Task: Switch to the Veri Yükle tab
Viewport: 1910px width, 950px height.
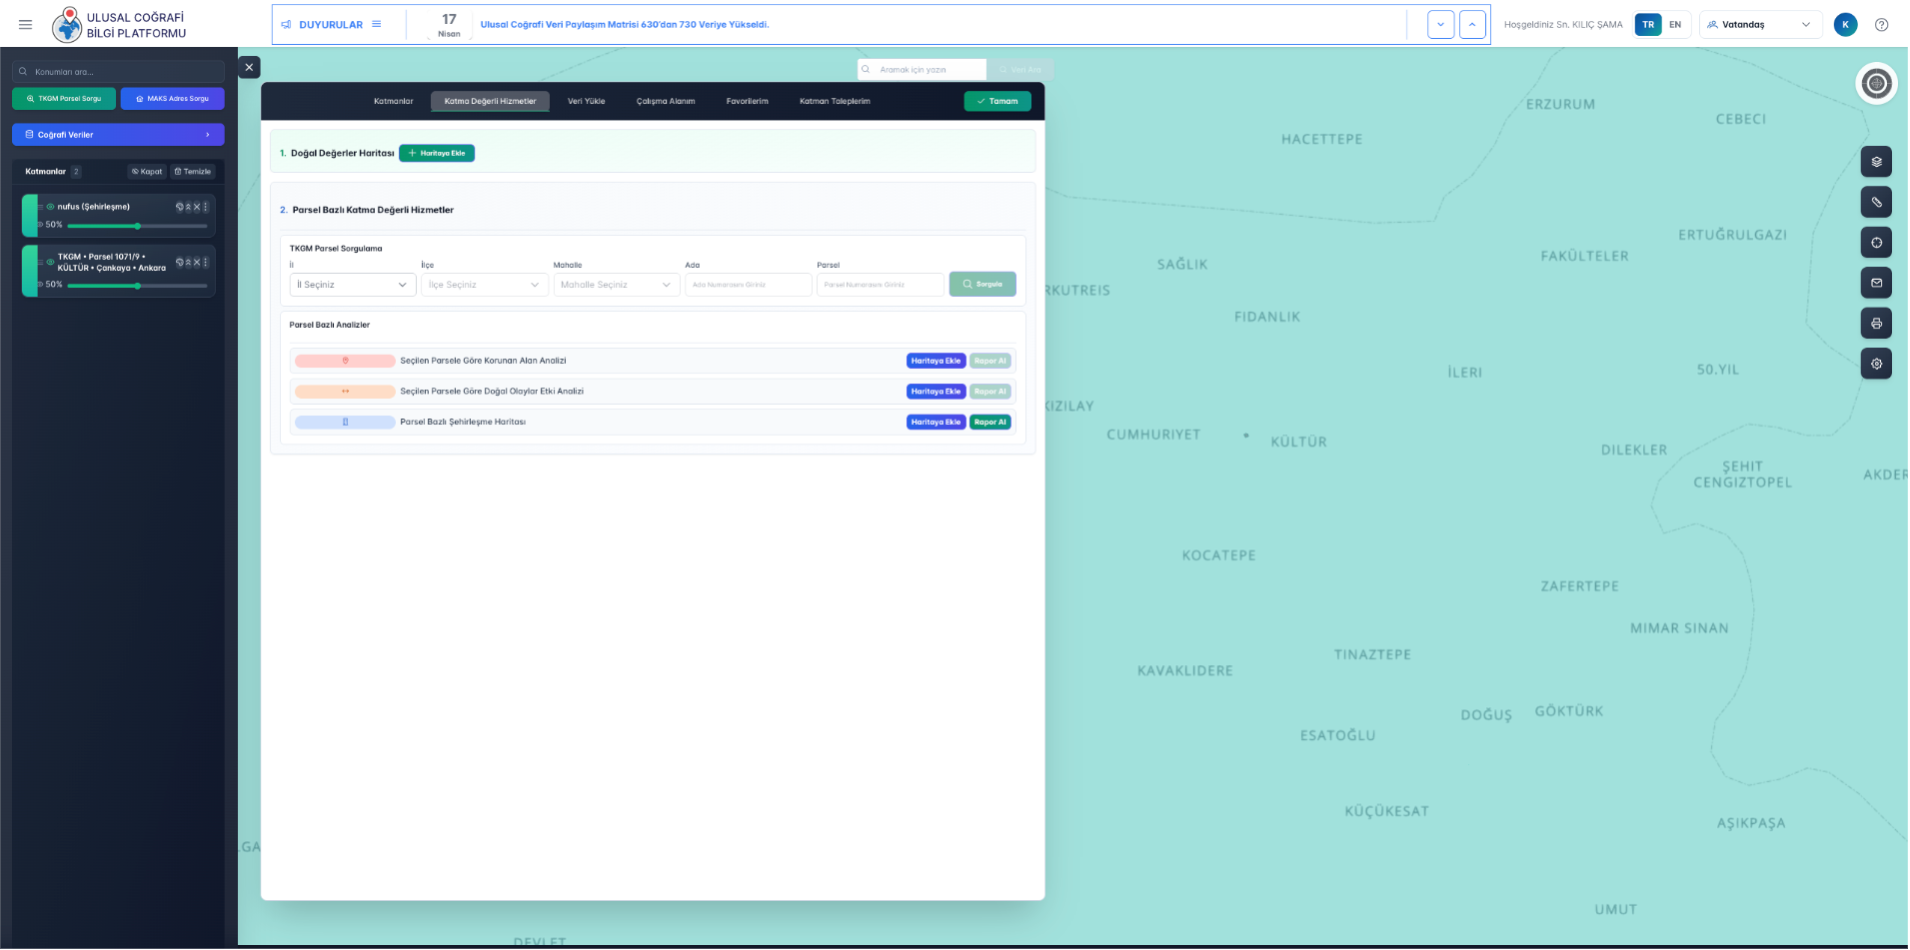Action: (587, 101)
